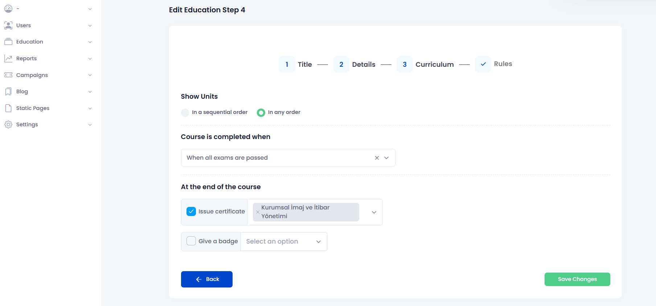Click the Settings gear icon

pos(8,125)
